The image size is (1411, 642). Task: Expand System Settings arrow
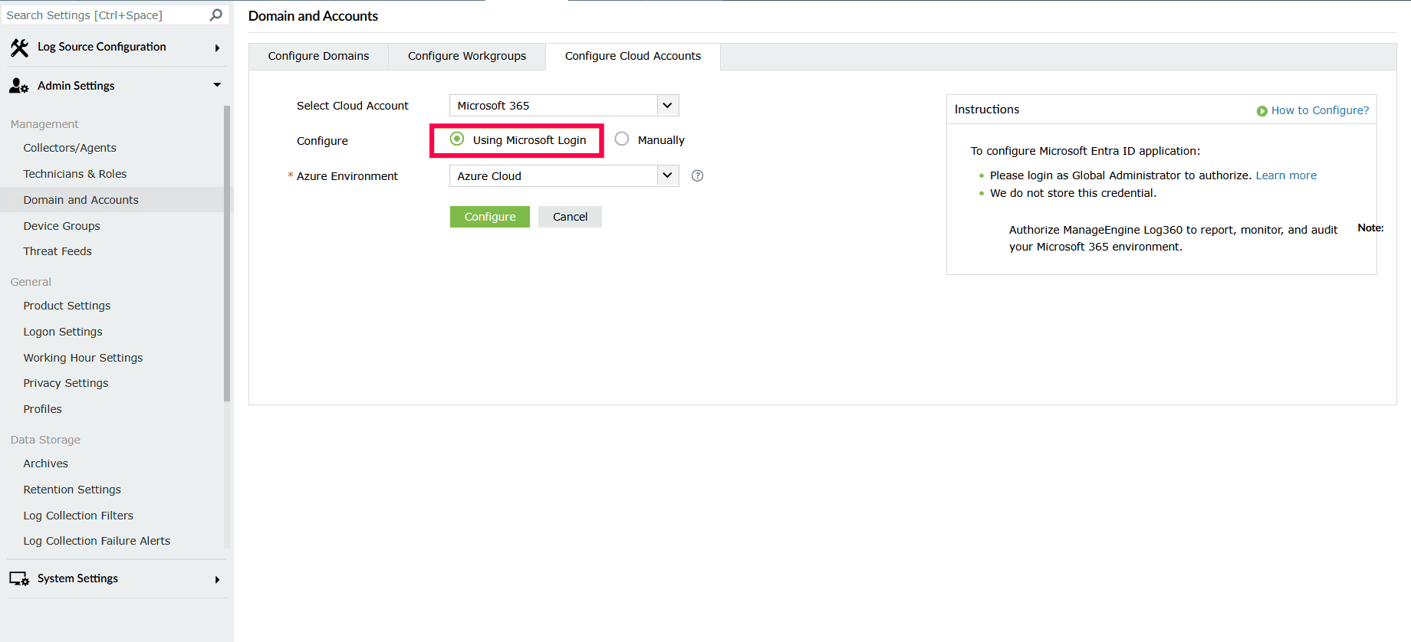pos(218,579)
